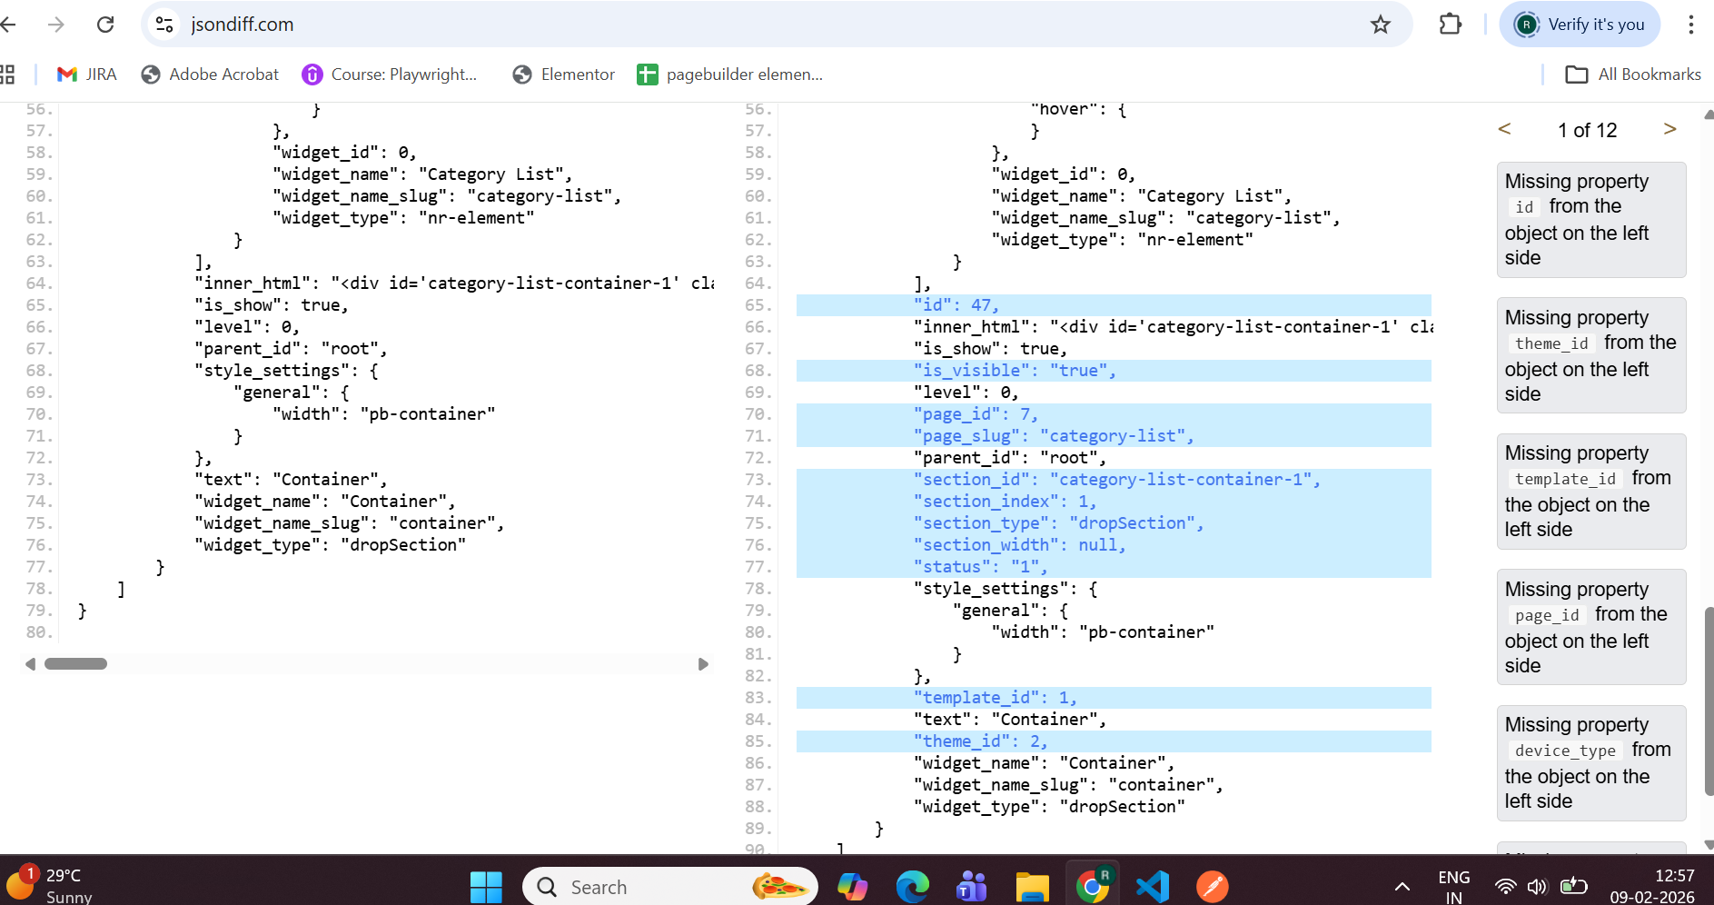
Task: Open the Windows Start menu
Action: 486,887
